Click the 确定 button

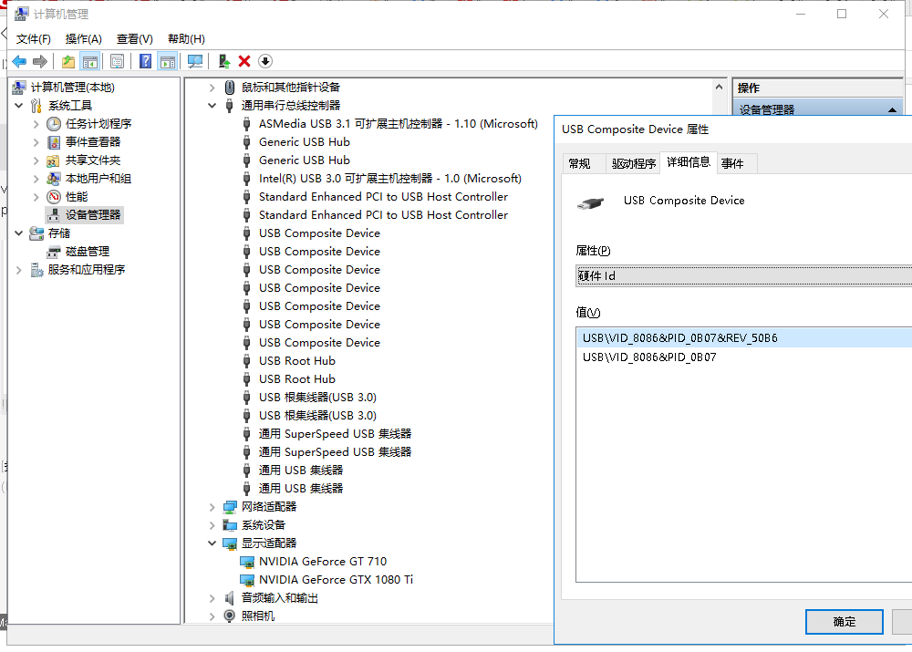[844, 621]
